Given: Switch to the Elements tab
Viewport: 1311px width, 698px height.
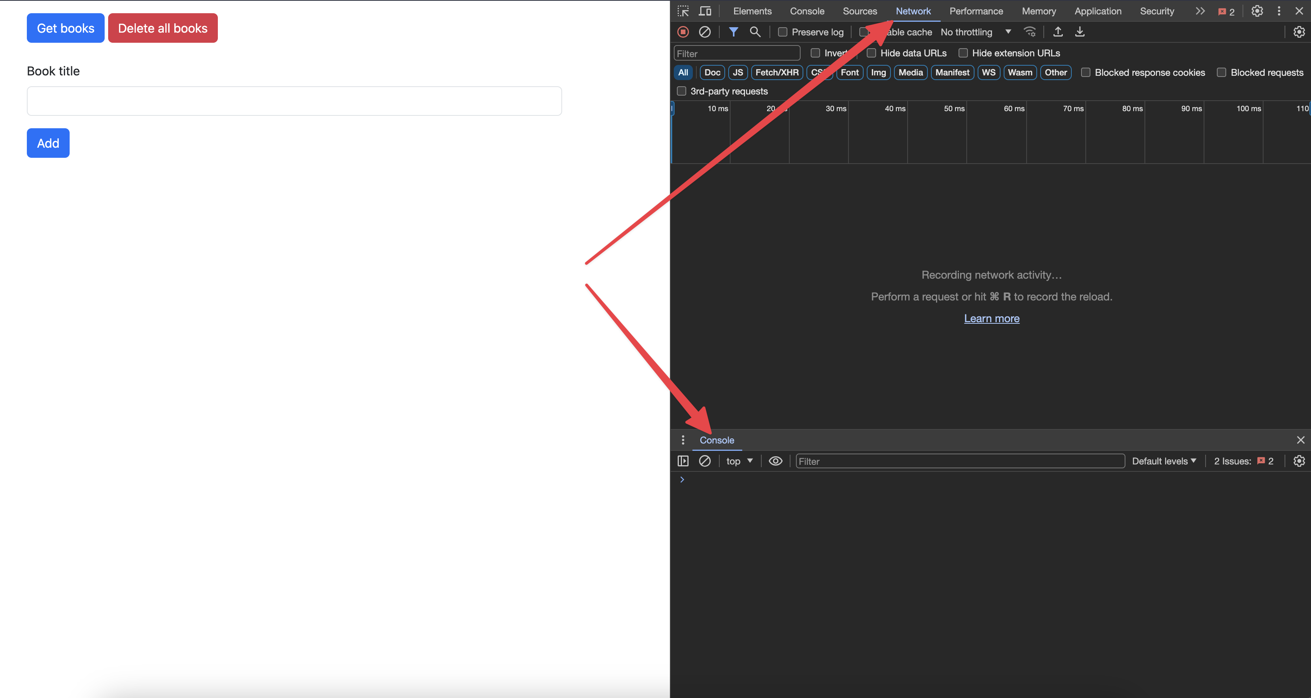Looking at the screenshot, I should point(752,11).
